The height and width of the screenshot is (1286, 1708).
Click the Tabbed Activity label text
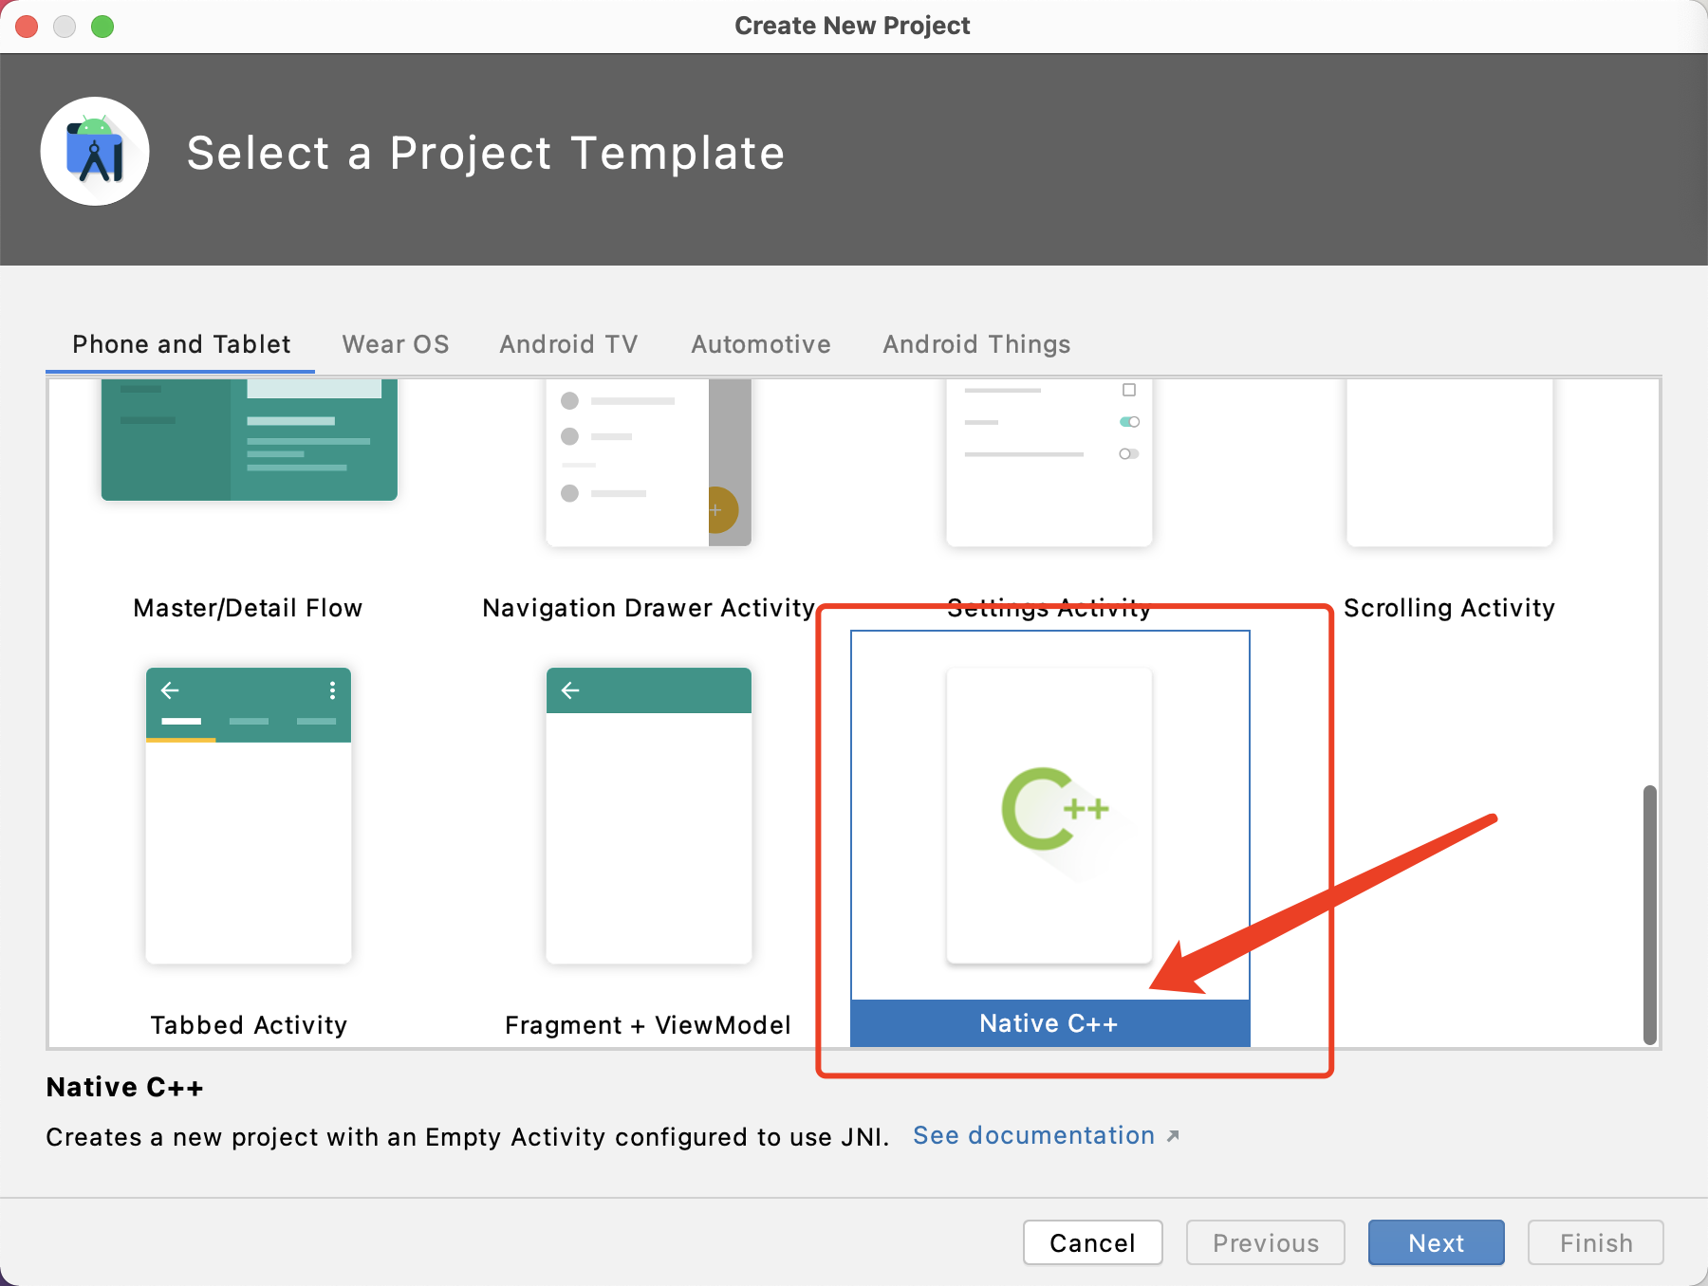pyautogui.click(x=249, y=1025)
